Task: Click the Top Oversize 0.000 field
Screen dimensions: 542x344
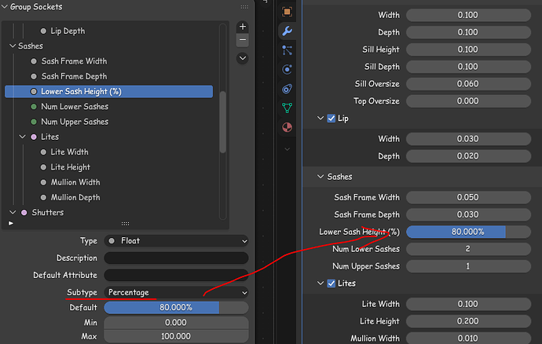Action: pos(468,101)
